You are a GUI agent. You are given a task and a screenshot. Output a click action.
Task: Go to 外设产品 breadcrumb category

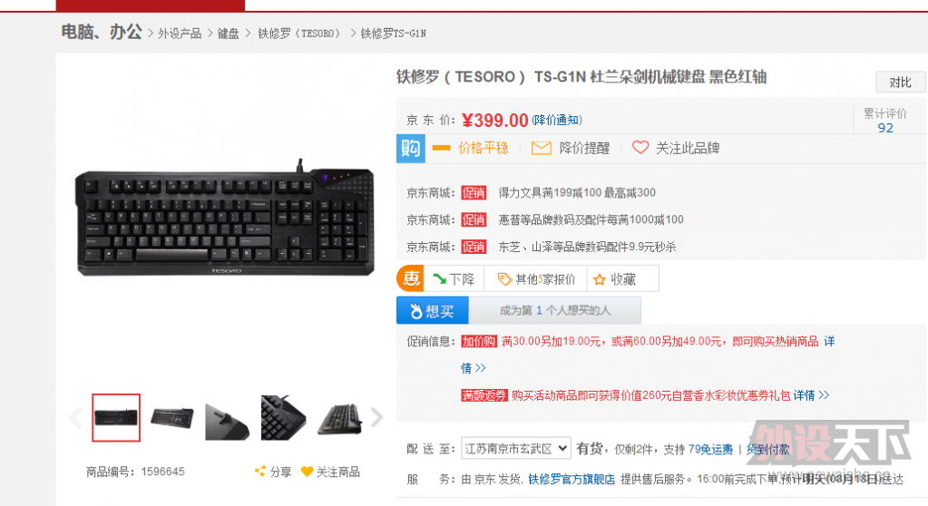pyautogui.click(x=180, y=34)
